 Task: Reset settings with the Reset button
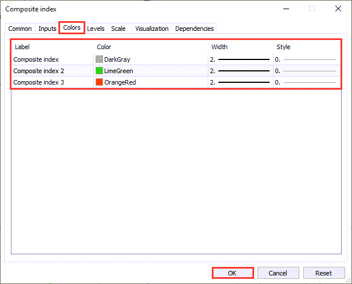tap(324, 273)
